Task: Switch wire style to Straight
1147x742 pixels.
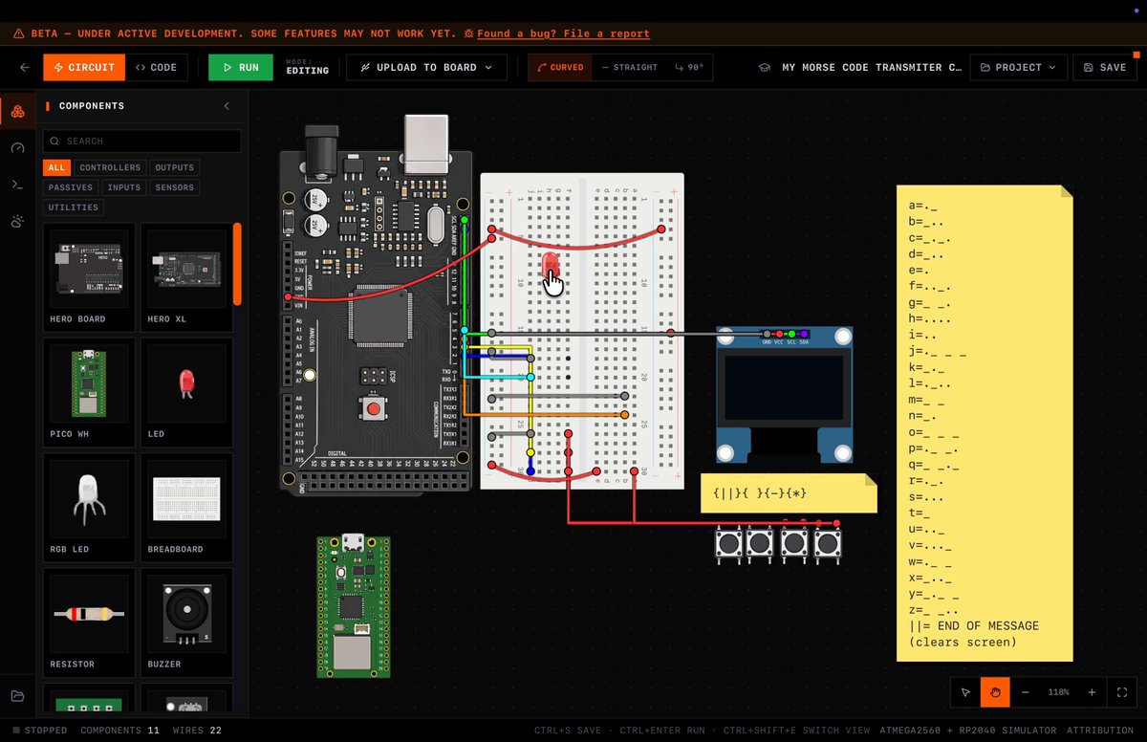Action: pos(629,68)
